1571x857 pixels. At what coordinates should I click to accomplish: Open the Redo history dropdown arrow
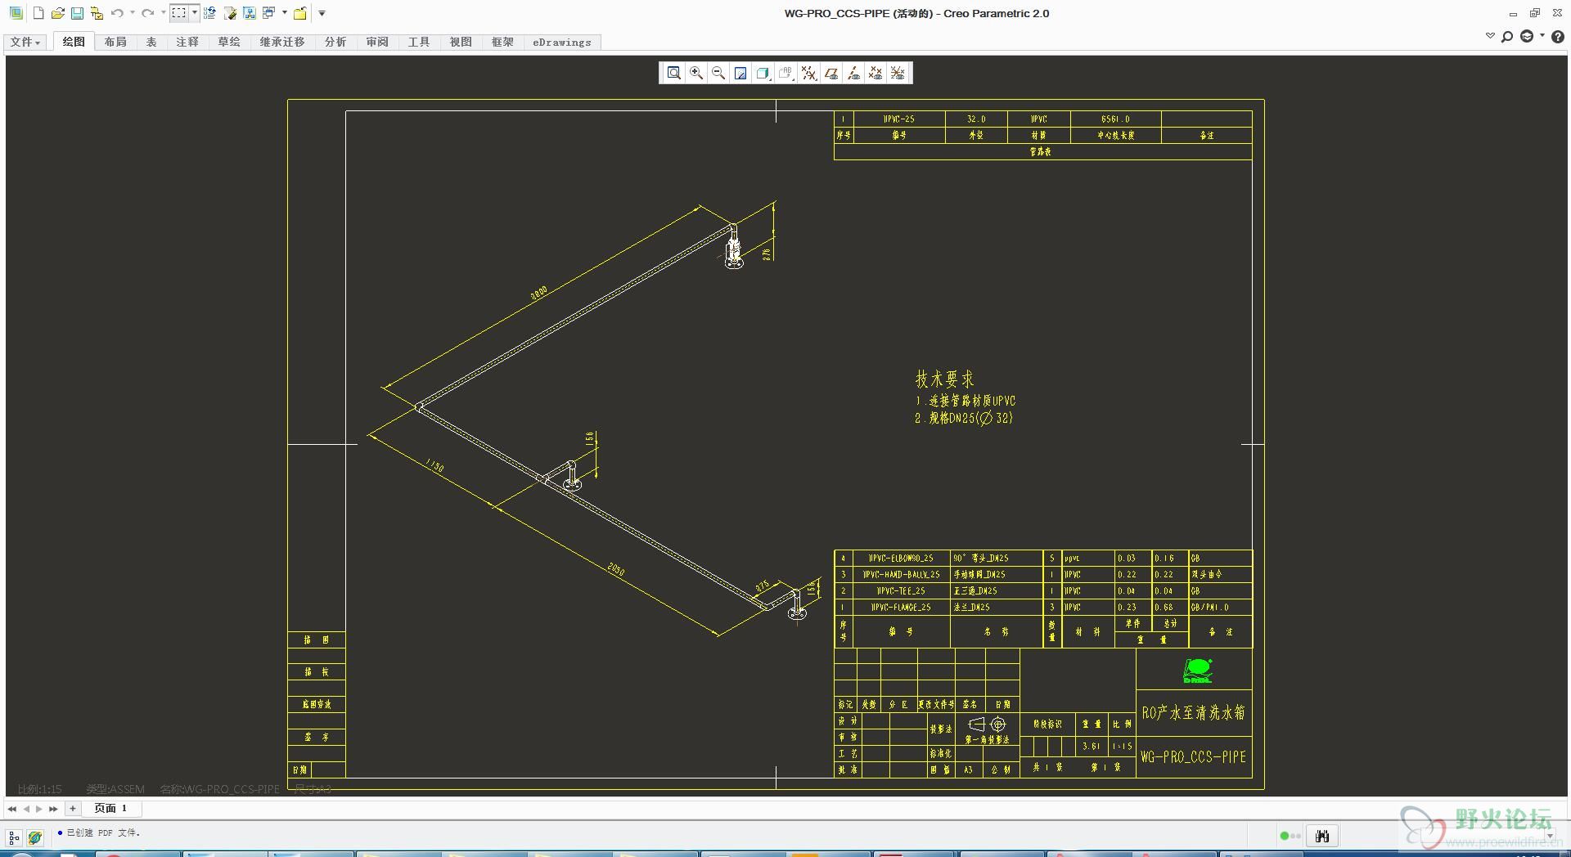[163, 13]
